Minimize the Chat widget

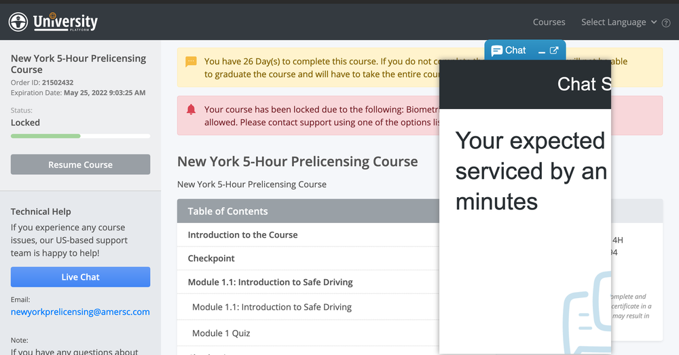point(541,51)
